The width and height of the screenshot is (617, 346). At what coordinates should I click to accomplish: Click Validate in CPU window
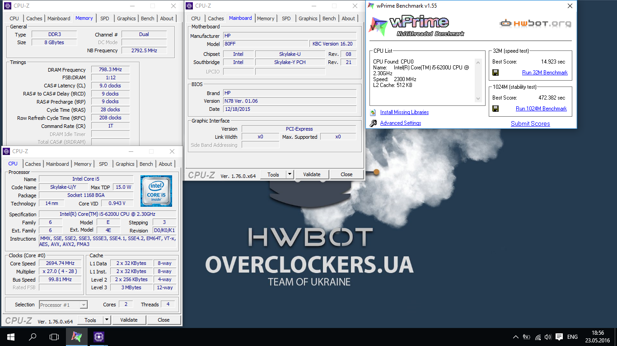[x=129, y=320]
